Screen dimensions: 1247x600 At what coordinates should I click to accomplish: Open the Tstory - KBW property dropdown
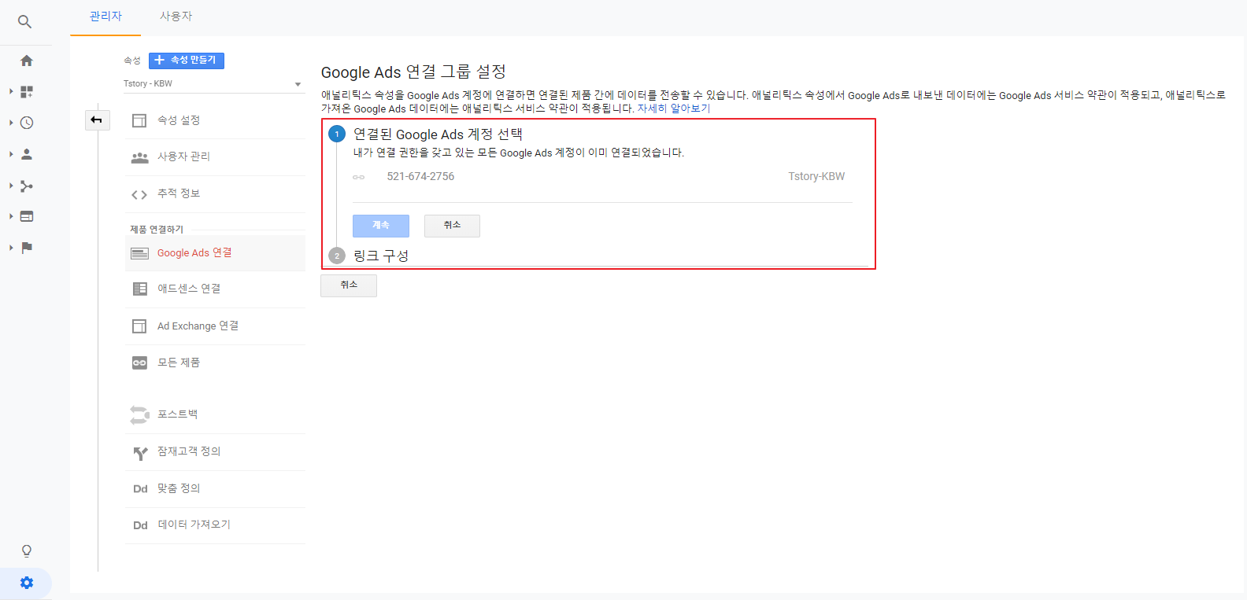213,84
